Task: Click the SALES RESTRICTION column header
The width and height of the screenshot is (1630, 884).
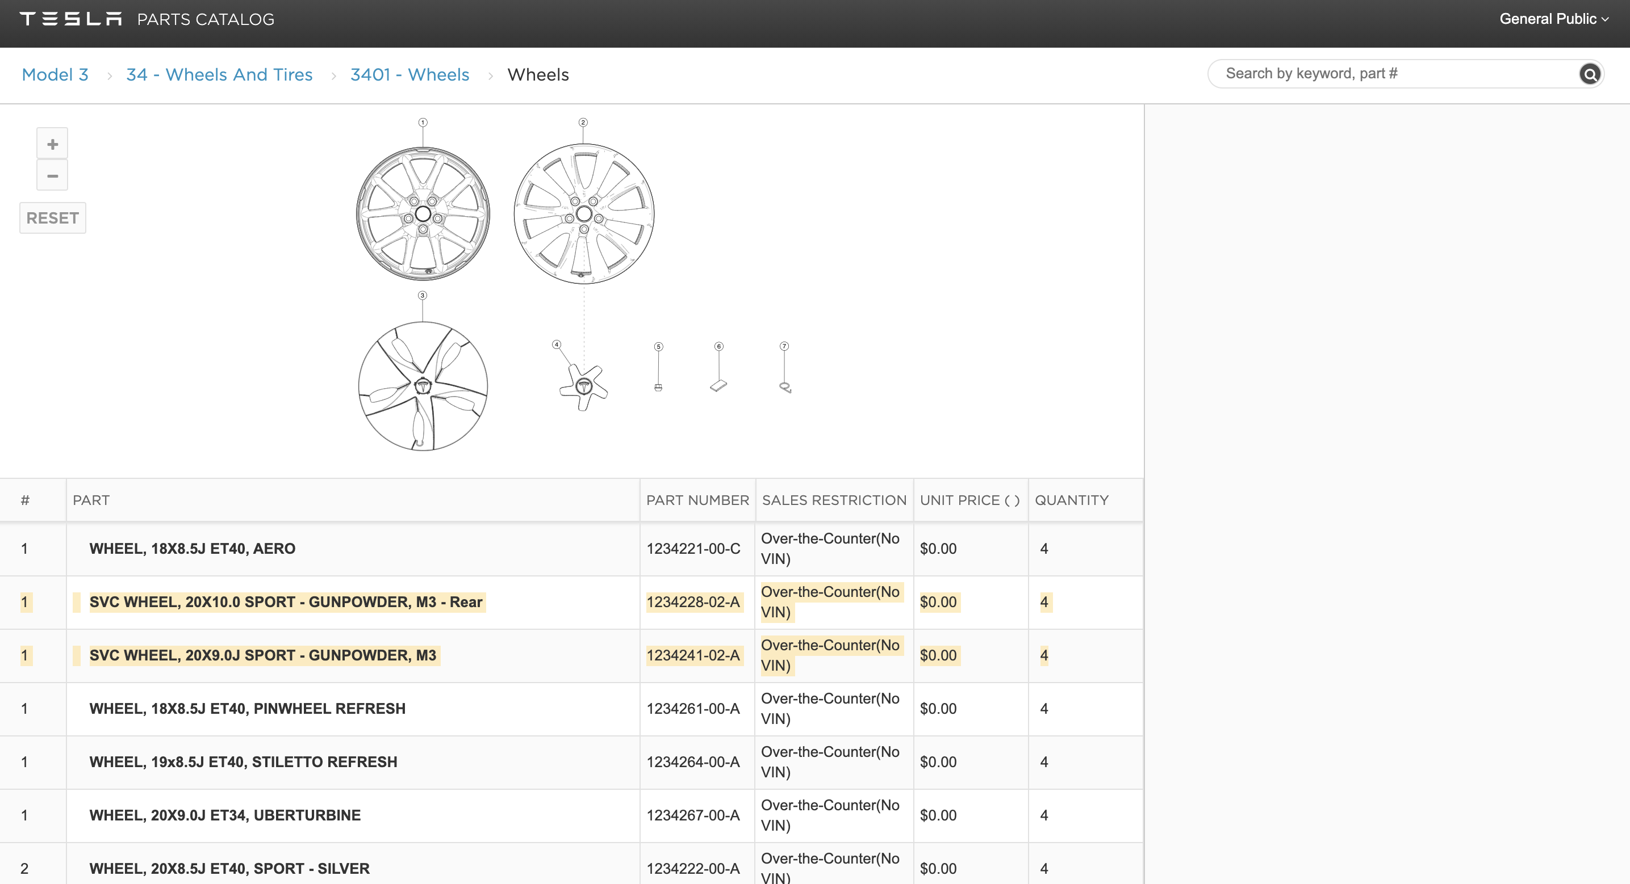Action: (x=834, y=500)
